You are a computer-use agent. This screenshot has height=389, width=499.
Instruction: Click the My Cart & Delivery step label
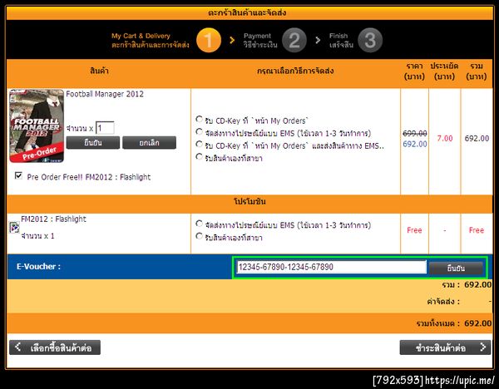point(151,40)
